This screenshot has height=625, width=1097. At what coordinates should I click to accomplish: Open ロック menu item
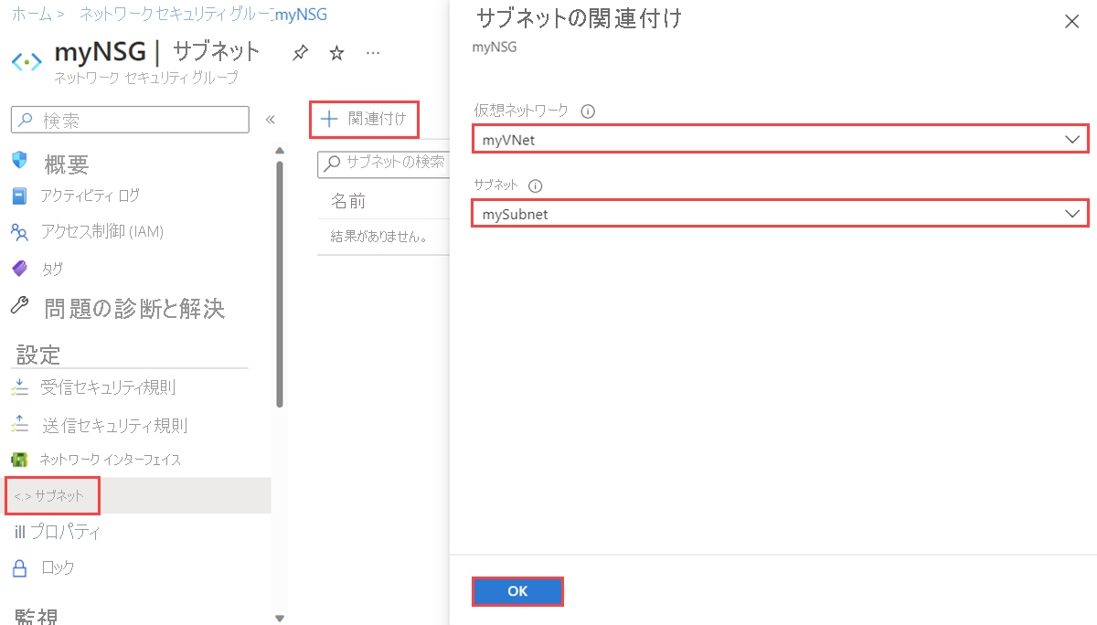pyautogui.click(x=57, y=567)
